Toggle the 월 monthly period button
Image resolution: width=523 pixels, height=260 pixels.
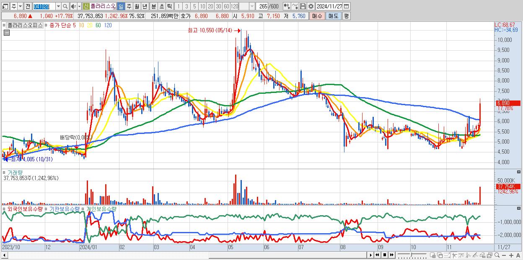click(137, 6)
